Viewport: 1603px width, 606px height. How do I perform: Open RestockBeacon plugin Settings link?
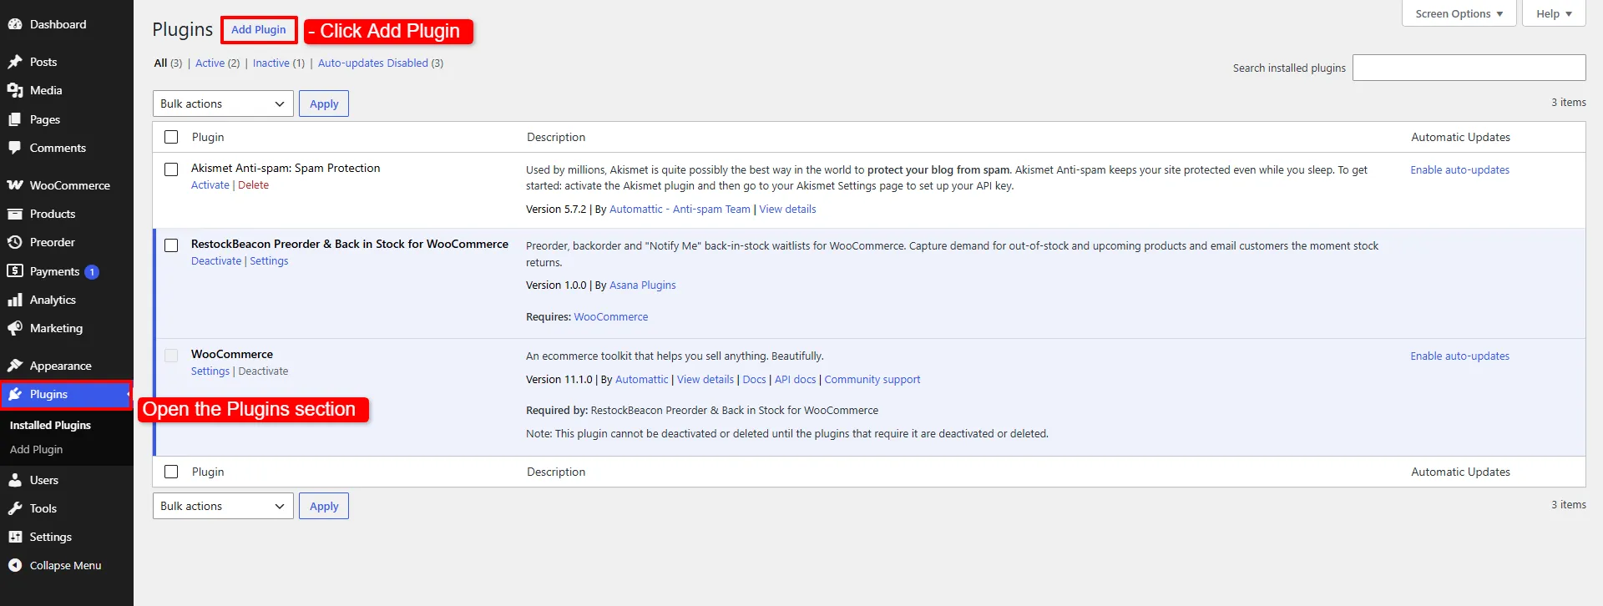coord(269,261)
